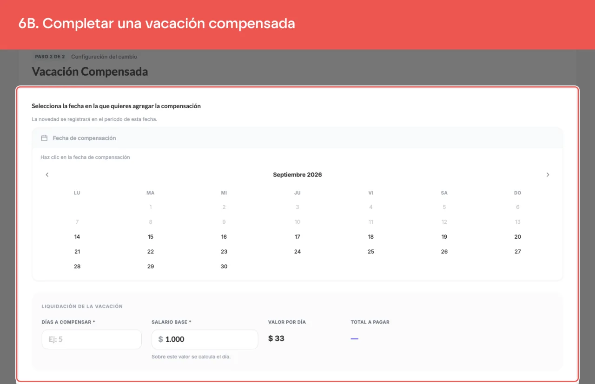Click the Total a pagar label
The image size is (595, 384).
tap(370, 322)
